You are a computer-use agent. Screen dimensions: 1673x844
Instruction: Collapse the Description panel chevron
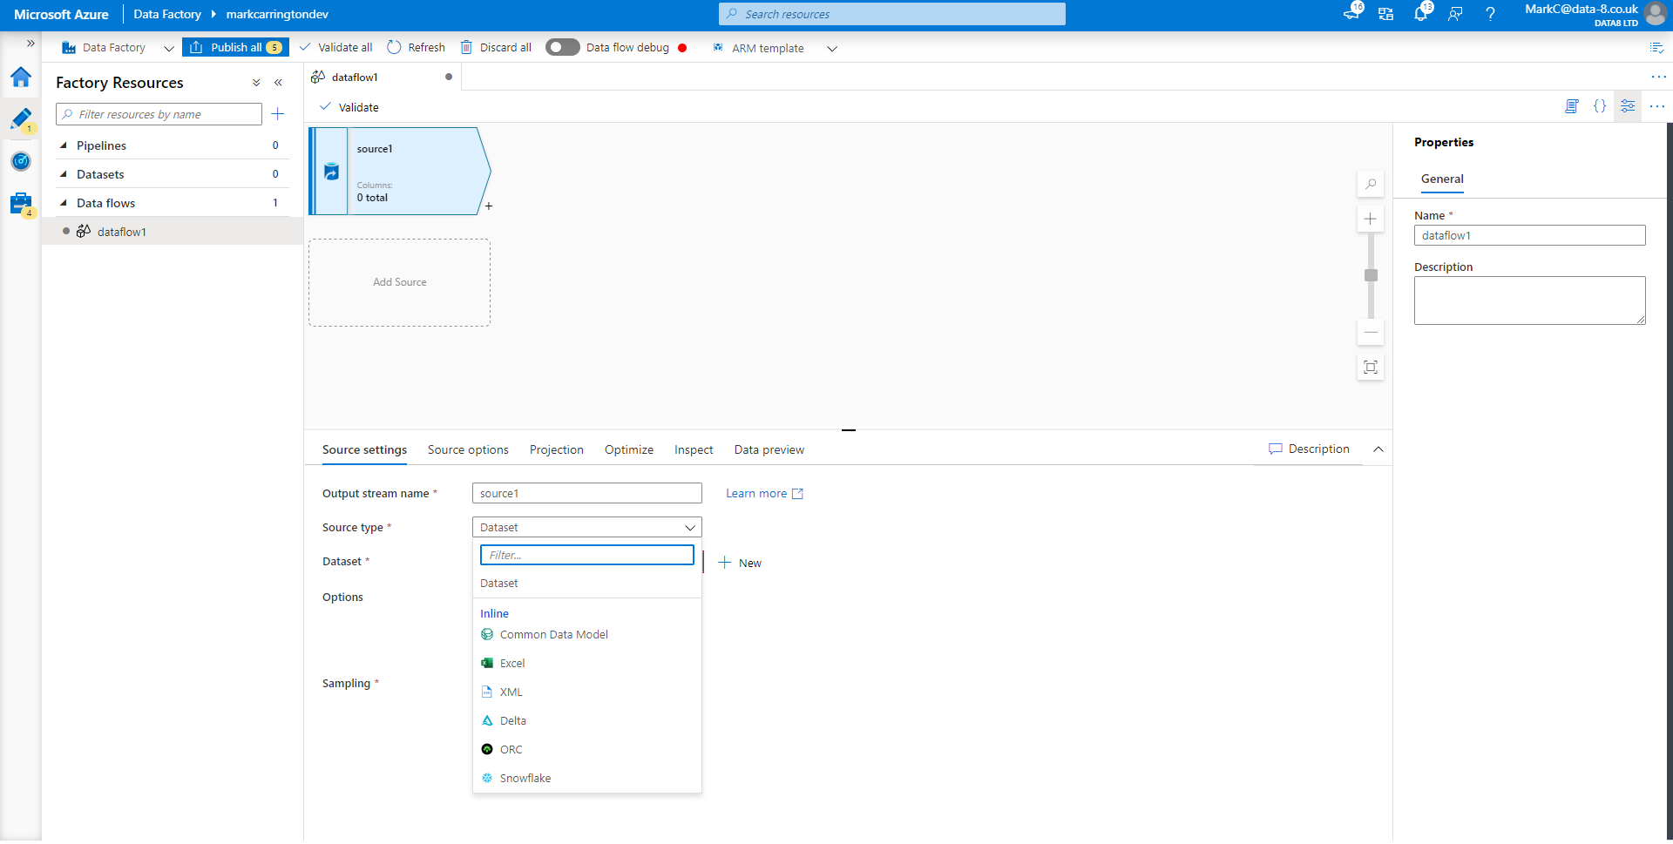click(x=1379, y=449)
